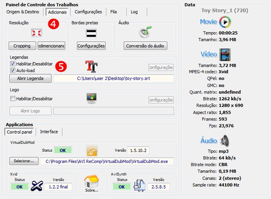Image resolution: width=271 pixels, height=199 pixels.
Task: Toggle Habilitar/Desabilitar checkbox under Legendas
Action: 13,64
